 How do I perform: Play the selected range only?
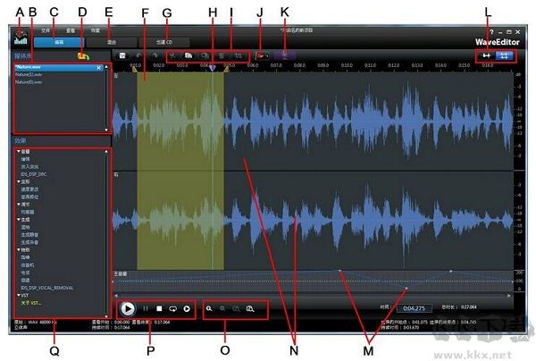pos(187,308)
